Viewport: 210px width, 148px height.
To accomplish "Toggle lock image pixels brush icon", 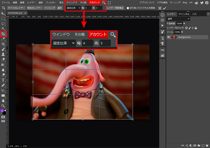I will [x=190, y=28].
